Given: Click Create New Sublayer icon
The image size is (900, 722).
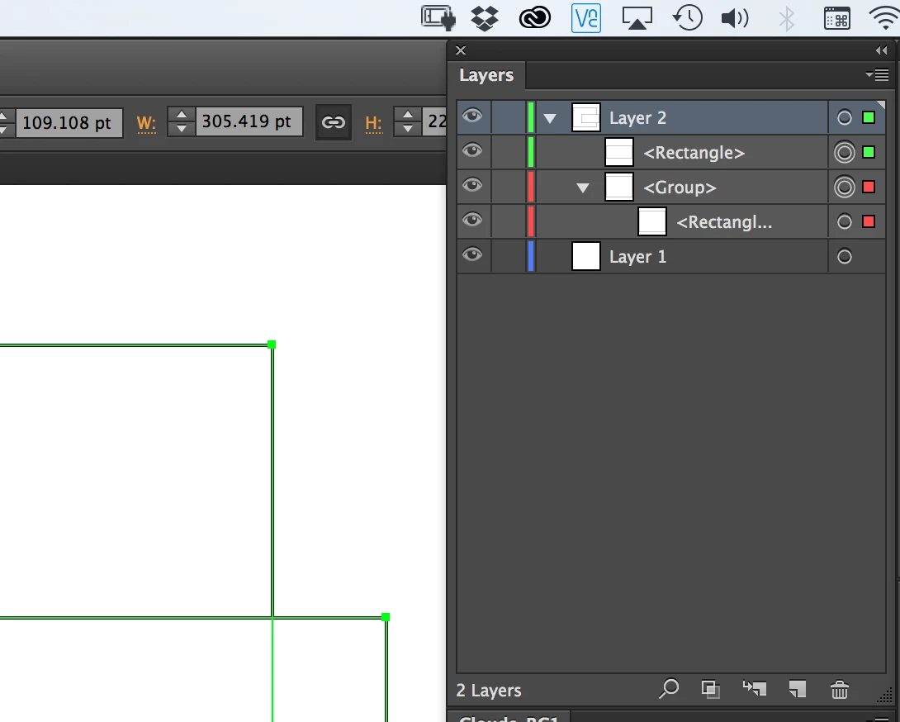Looking at the screenshot, I should (x=754, y=688).
